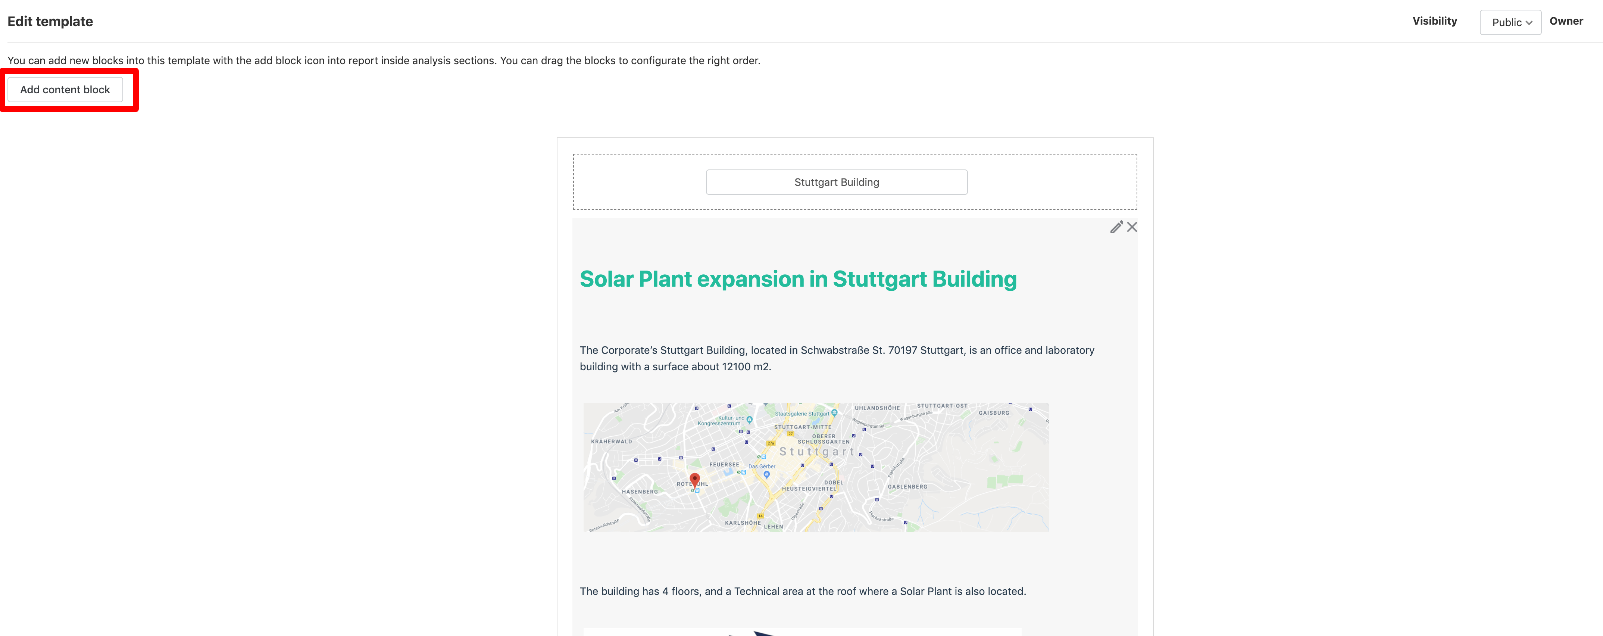Click the Das Gerber shopping marker icon

pyautogui.click(x=767, y=475)
